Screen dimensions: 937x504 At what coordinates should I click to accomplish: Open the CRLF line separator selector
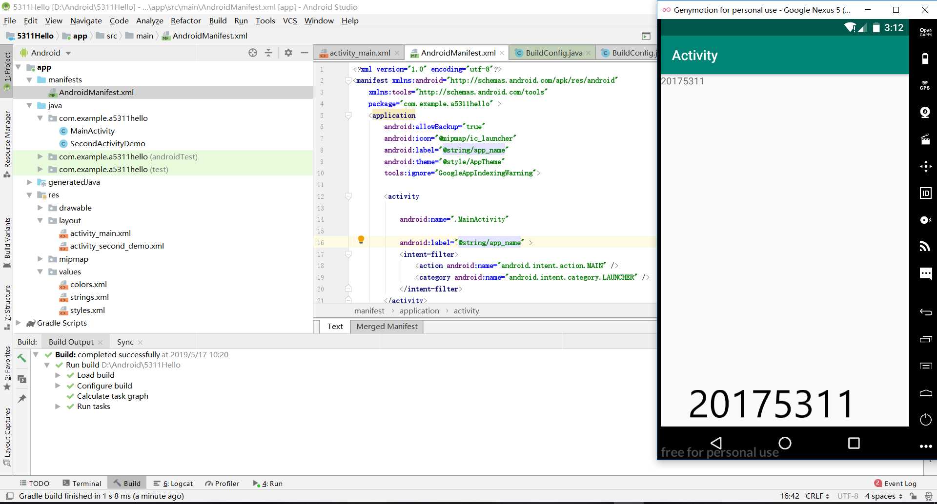pos(817,496)
